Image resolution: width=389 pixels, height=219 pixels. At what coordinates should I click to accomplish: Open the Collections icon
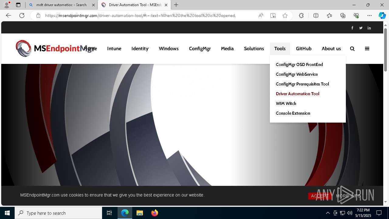343,16
